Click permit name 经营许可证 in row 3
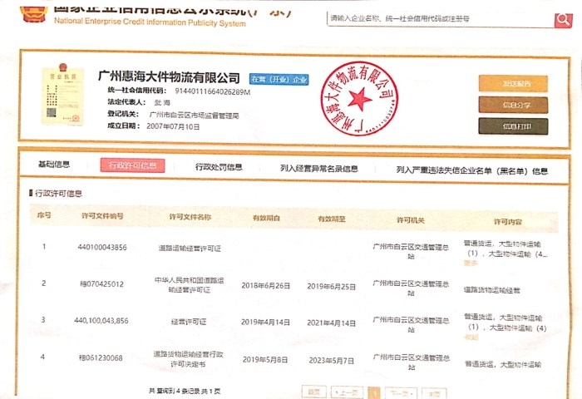 tap(189, 322)
